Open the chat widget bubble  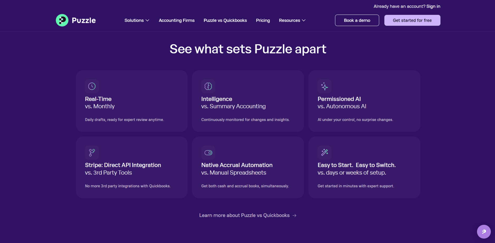point(484,232)
